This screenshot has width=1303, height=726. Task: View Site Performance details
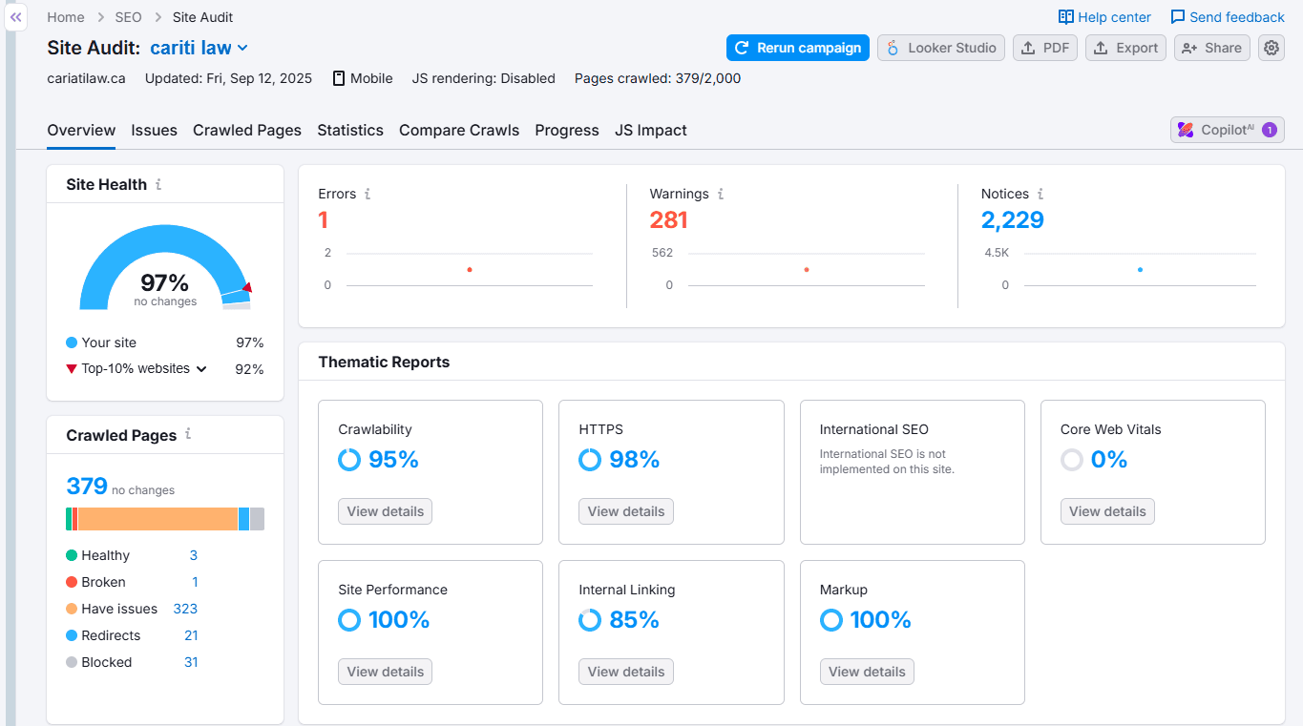(386, 672)
